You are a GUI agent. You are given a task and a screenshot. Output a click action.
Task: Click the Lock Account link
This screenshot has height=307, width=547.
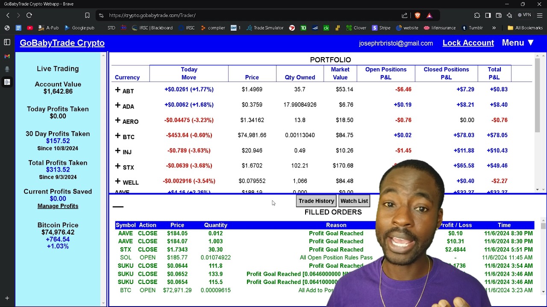click(x=468, y=43)
